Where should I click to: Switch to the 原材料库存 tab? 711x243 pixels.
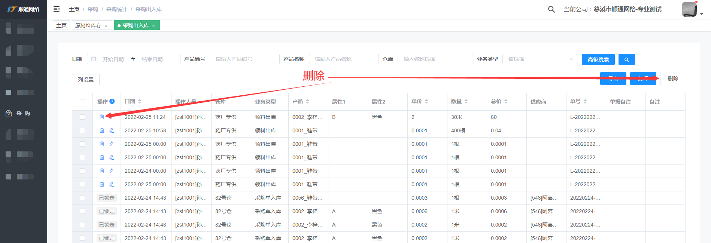[x=89, y=25]
